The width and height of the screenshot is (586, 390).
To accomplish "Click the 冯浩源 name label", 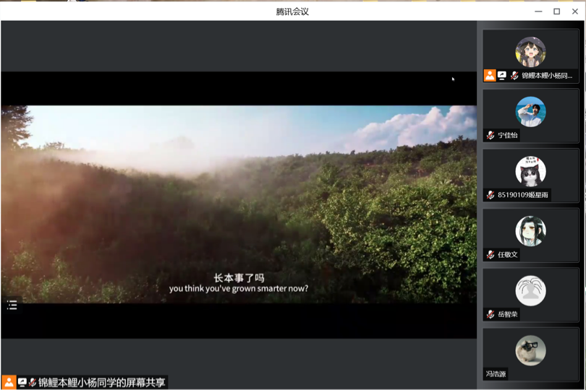I will [x=496, y=374].
